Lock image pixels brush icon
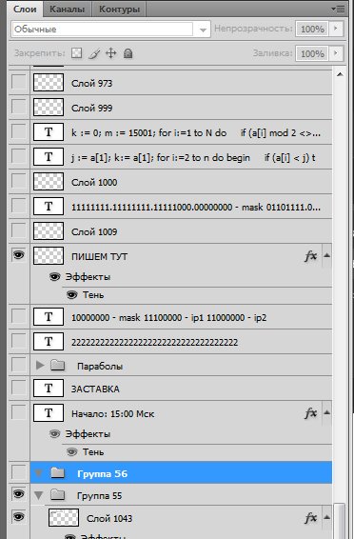This screenshot has width=354, height=539. 94,53
